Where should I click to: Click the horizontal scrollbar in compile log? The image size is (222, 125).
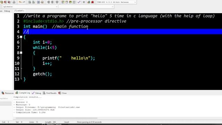[57, 118]
